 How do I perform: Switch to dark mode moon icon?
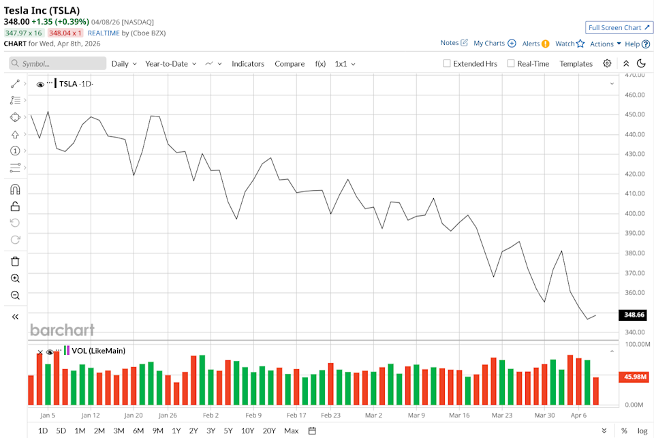coord(641,63)
